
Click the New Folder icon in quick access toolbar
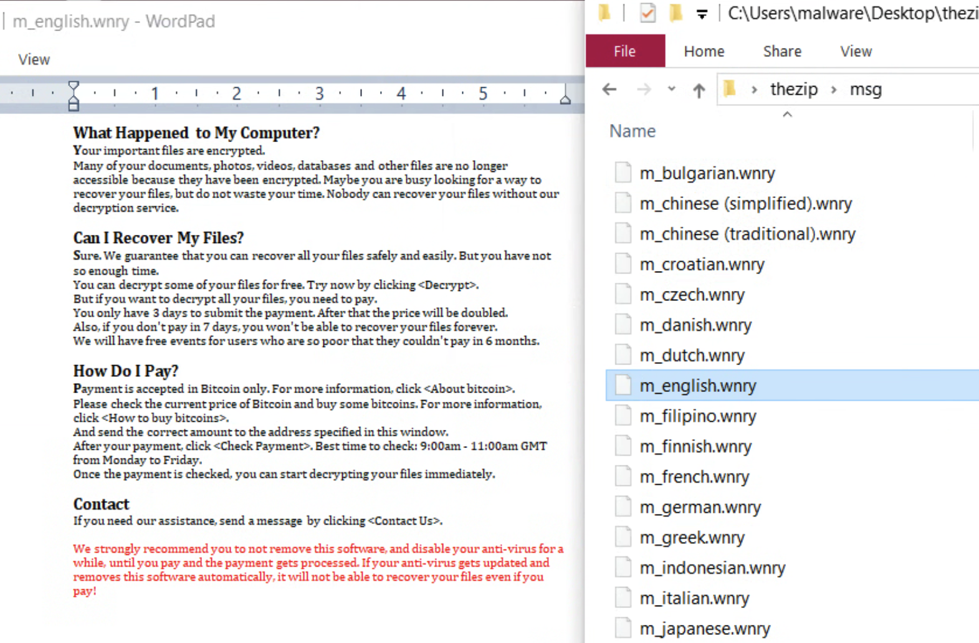point(676,13)
